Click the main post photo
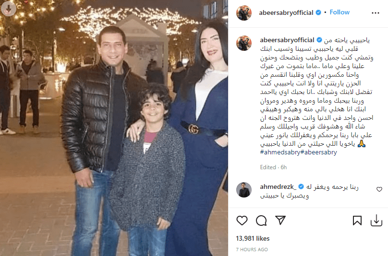This screenshot has width=388, height=256. click(x=114, y=128)
